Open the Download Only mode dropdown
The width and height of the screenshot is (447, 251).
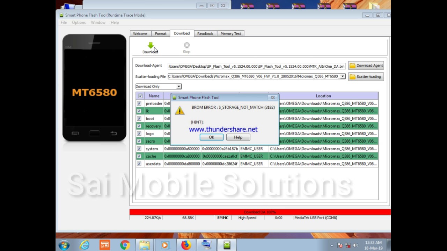tap(158, 86)
